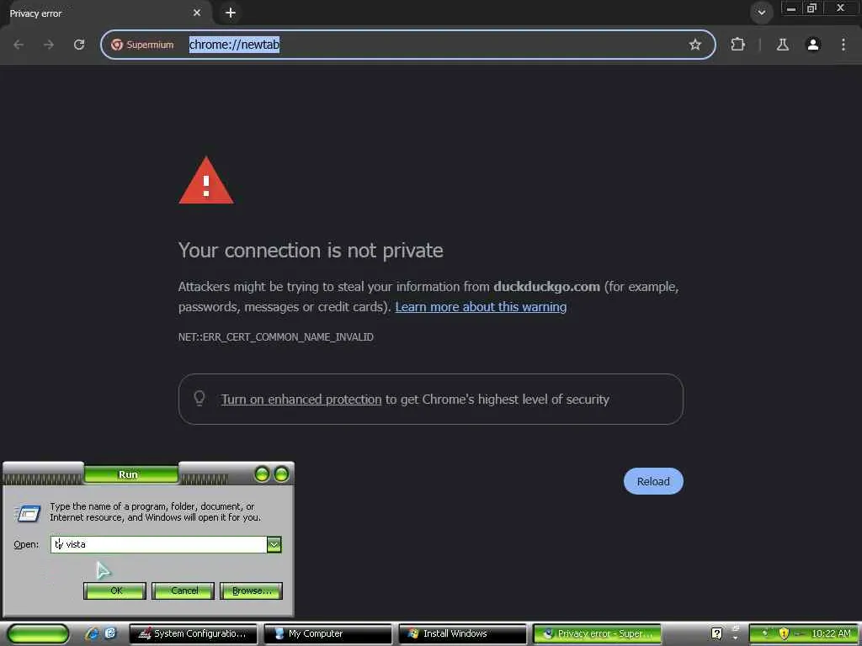Minimize the browser window

coord(791,8)
